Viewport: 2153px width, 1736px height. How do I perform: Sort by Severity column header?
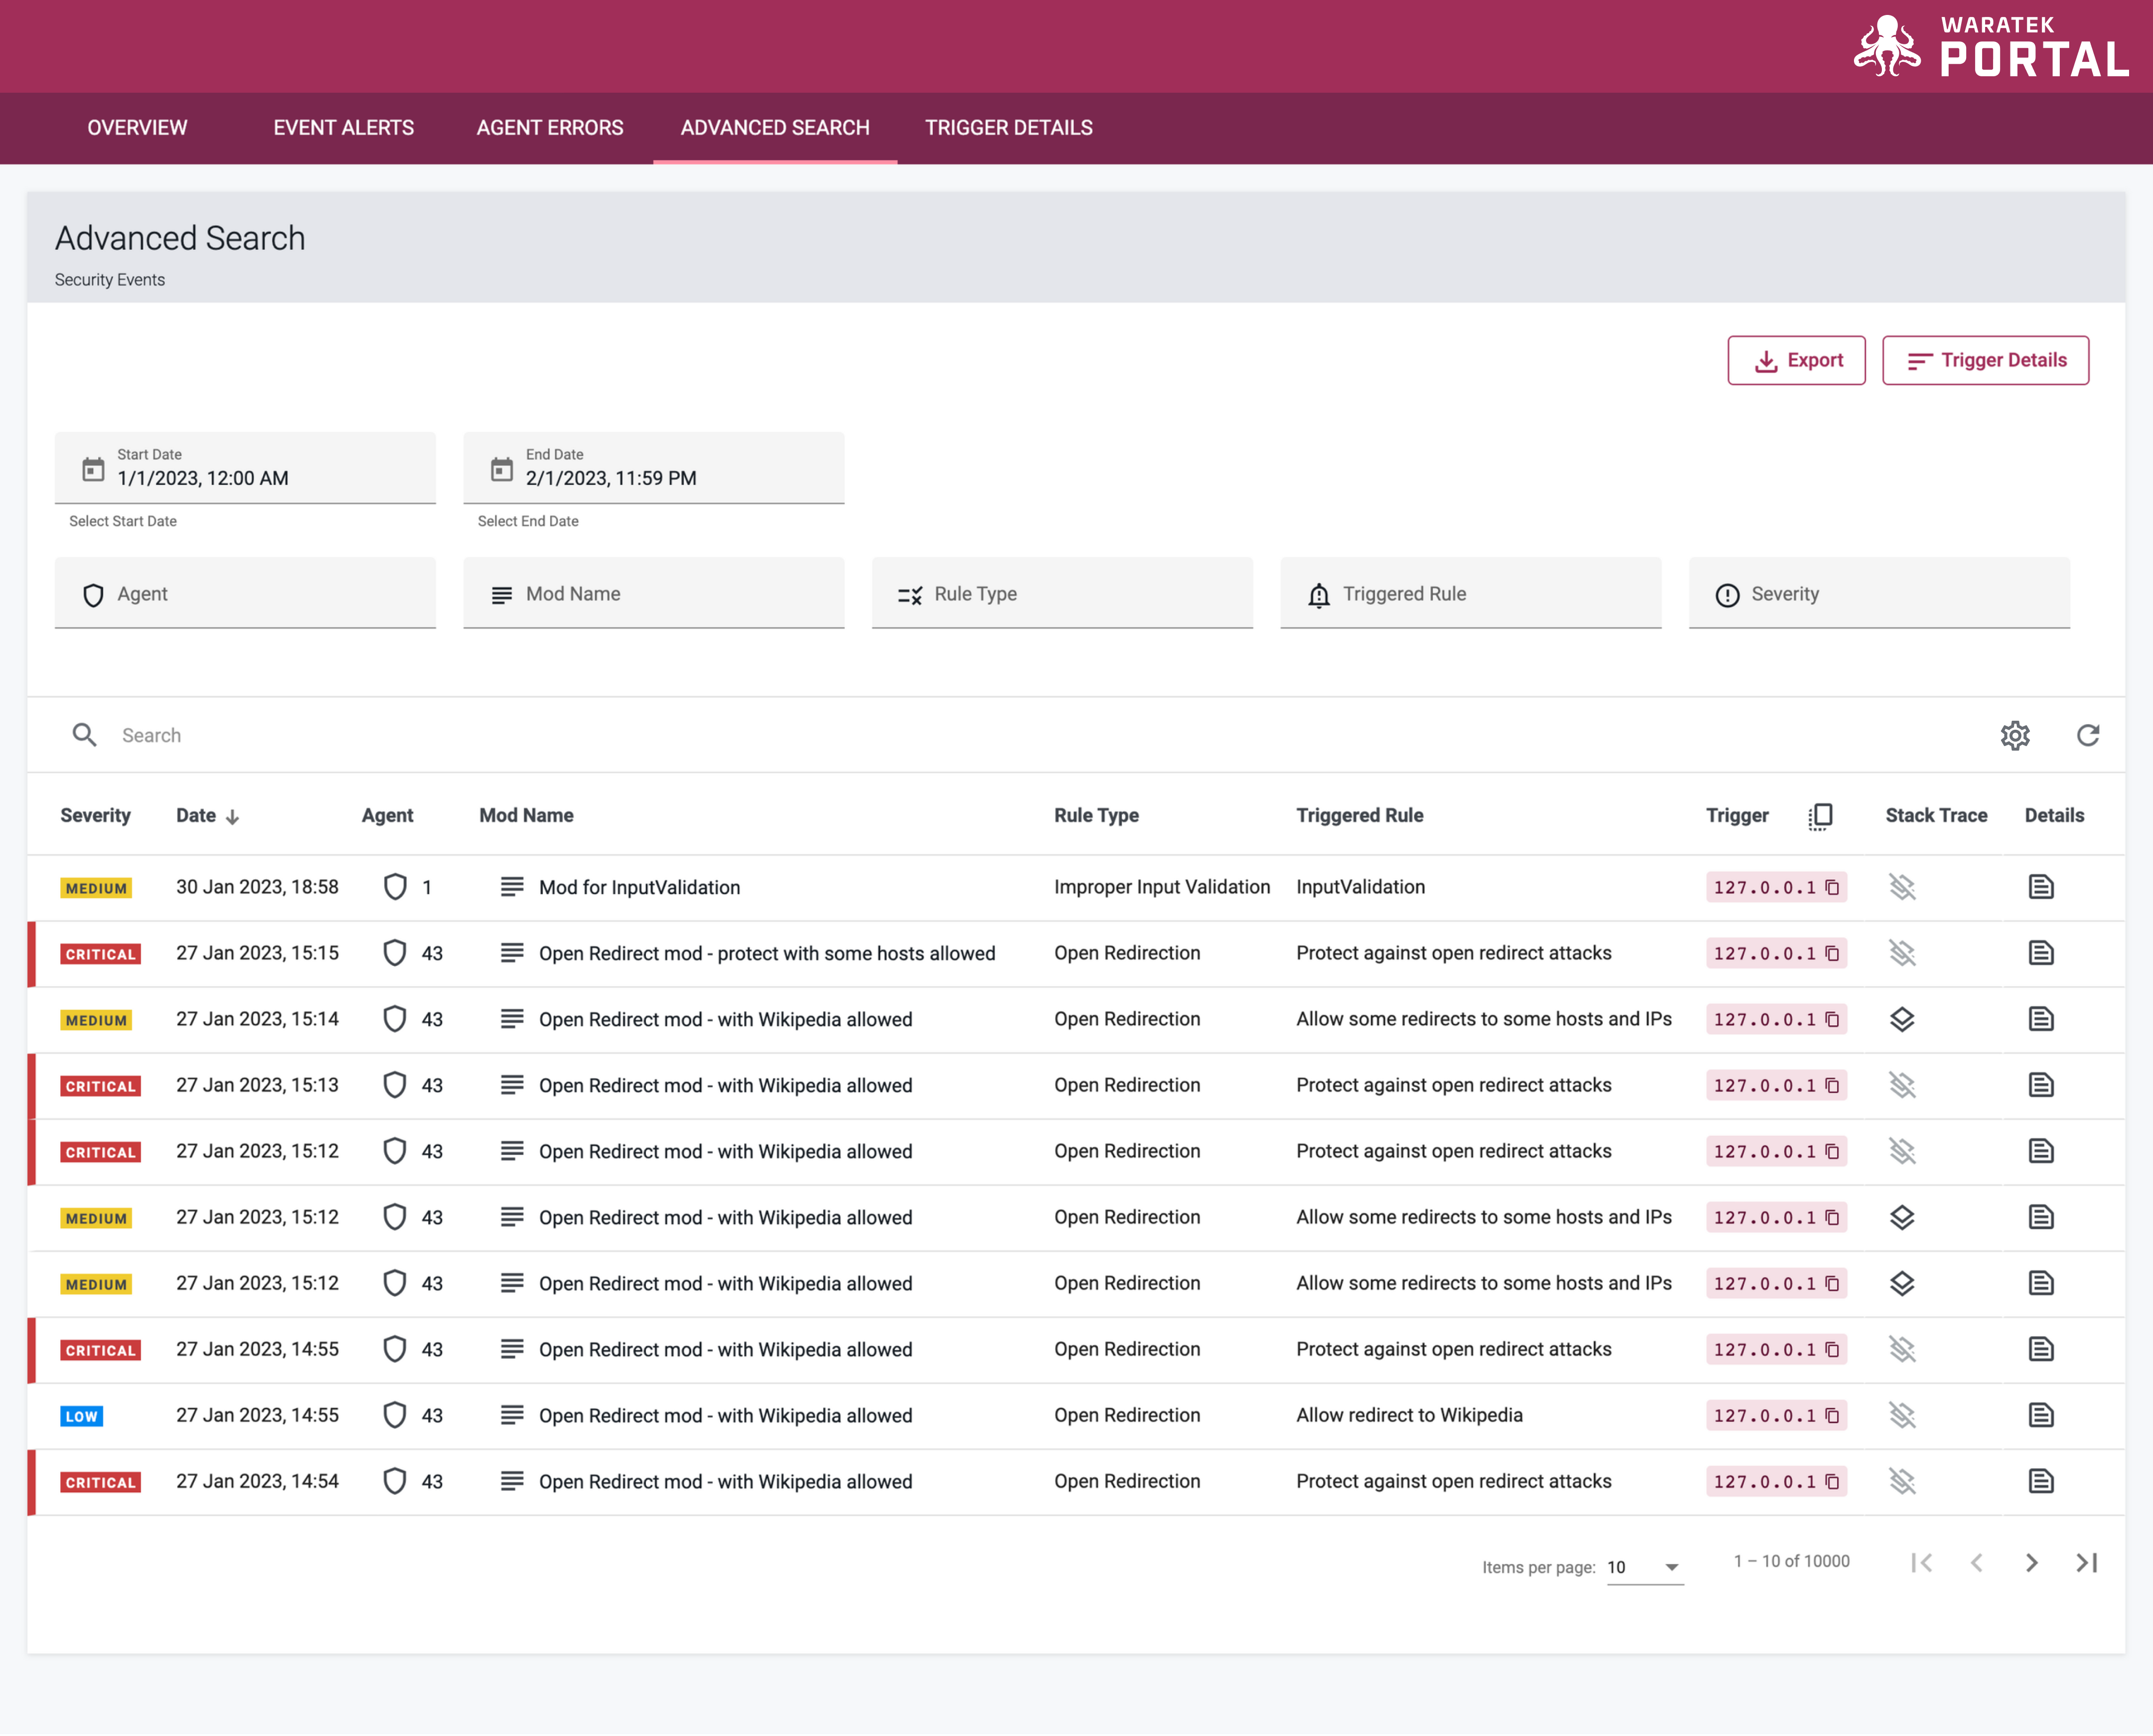95,816
